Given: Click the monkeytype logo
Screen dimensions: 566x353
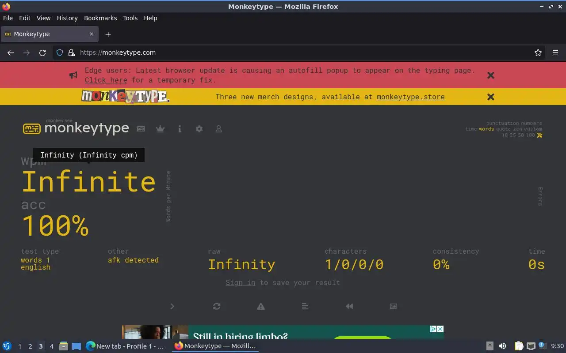Looking at the screenshot, I should coord(76,128).
